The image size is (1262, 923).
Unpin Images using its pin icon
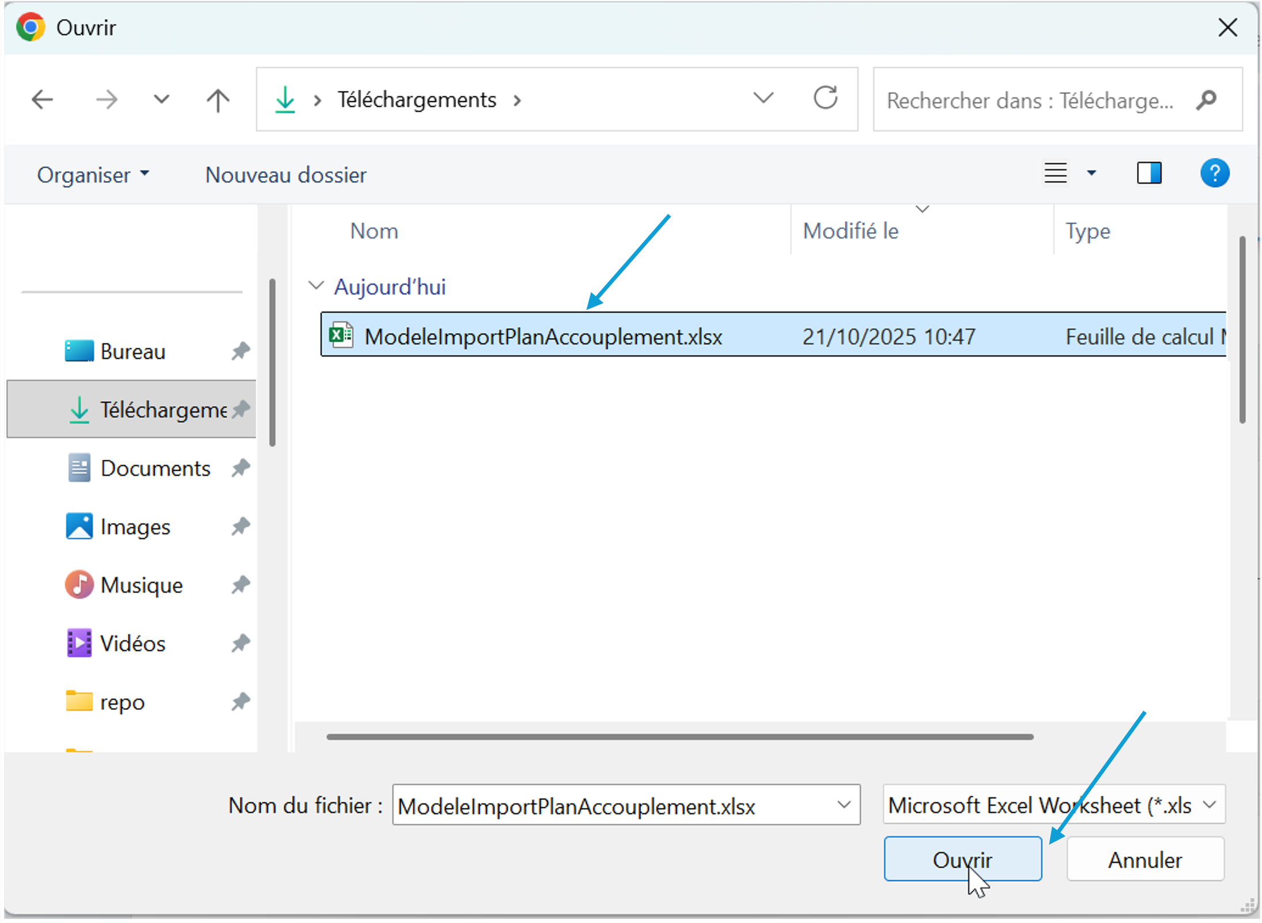tap(241, 527)
